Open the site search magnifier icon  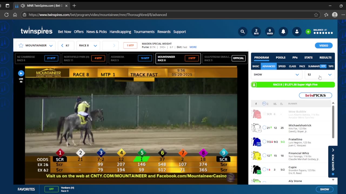(242, 32)
